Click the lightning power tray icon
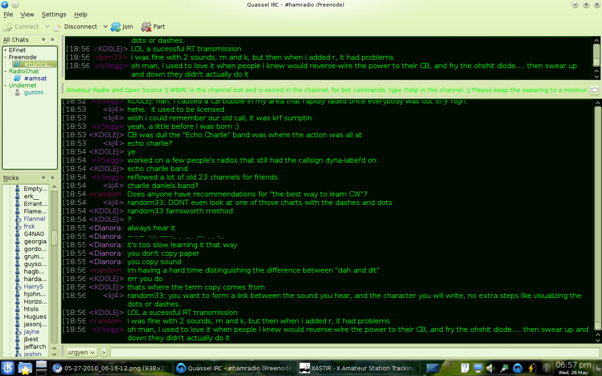The height and width of the screenshot is (376, 602). [531, 368]
